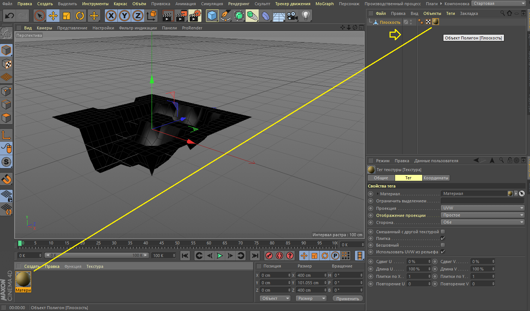Jump to the animation end
Viewport: 530px width, 311px height.
pos(255,256)
